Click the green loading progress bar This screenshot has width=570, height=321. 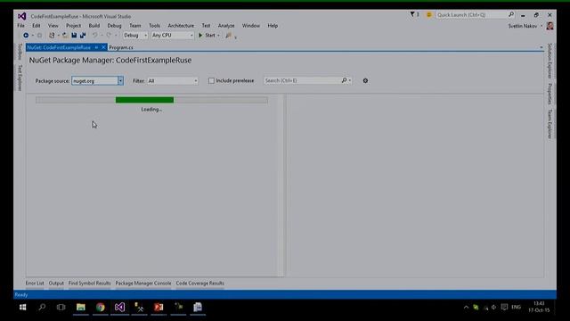pyautogui.click(x=144, y=100)
